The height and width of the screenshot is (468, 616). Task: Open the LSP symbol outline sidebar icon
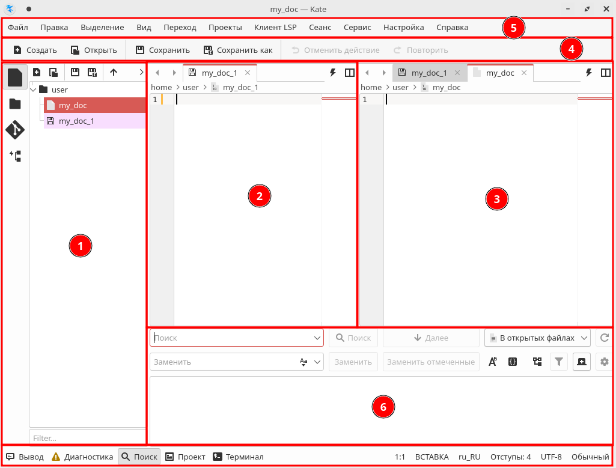[15, 156]
